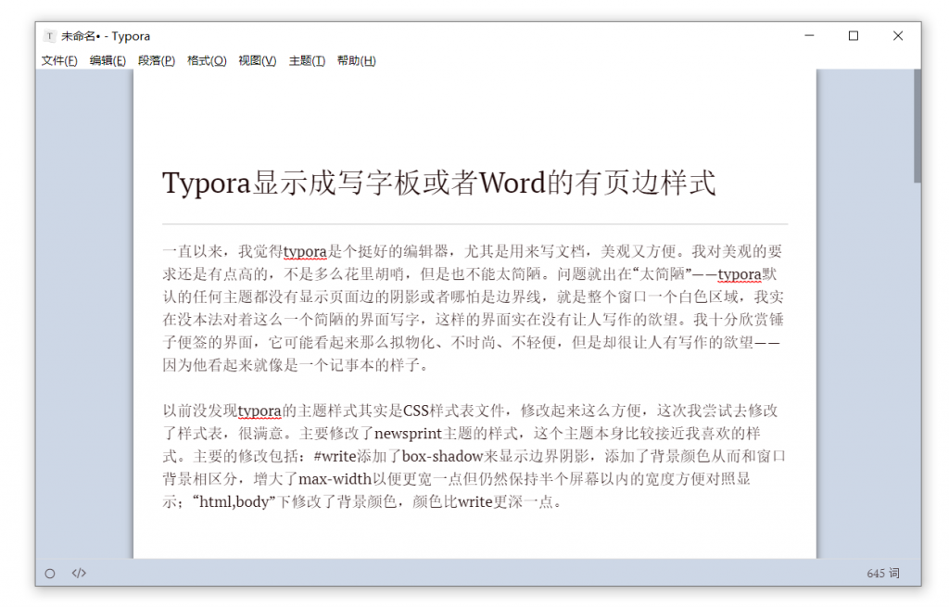This screenshot has height=607, width=949.
Task: Minimize the Typora window
Action: point(809,36)
